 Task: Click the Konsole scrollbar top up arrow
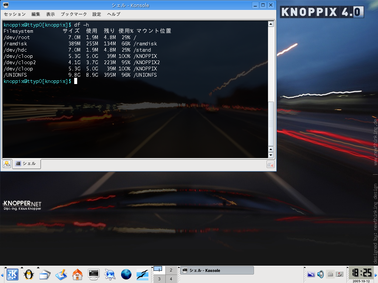coord(271,24)
